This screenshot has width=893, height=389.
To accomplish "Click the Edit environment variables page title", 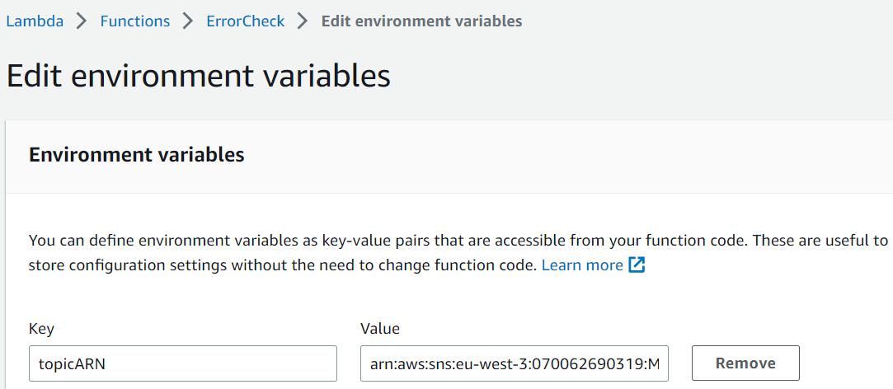I will (198, 76).
